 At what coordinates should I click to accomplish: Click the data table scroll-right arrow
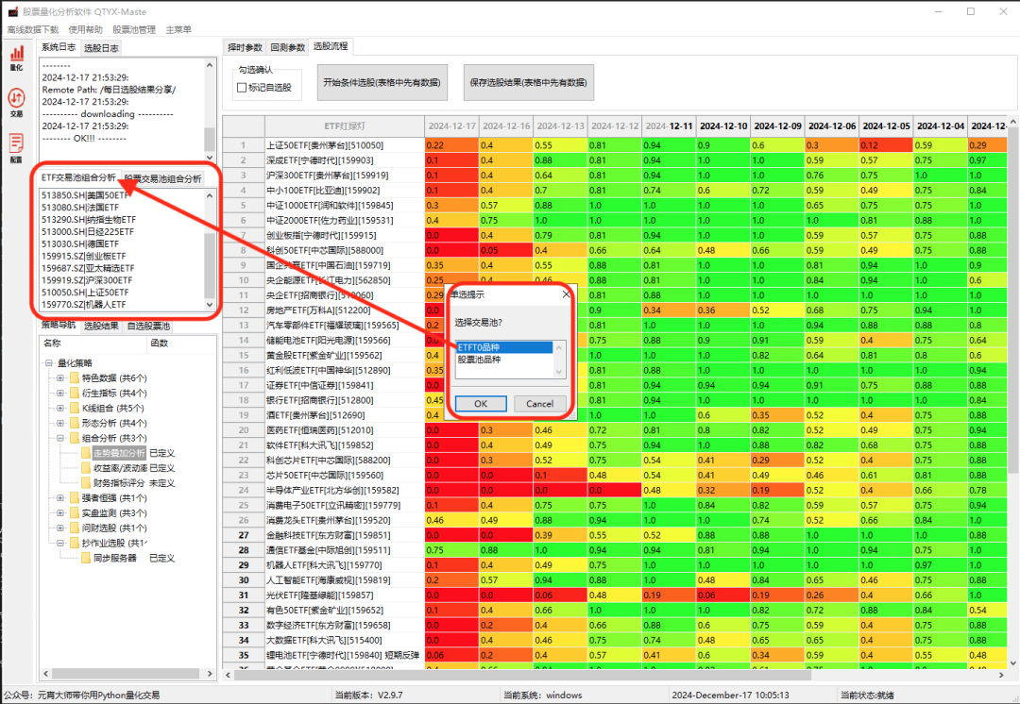coord(1001,675)
